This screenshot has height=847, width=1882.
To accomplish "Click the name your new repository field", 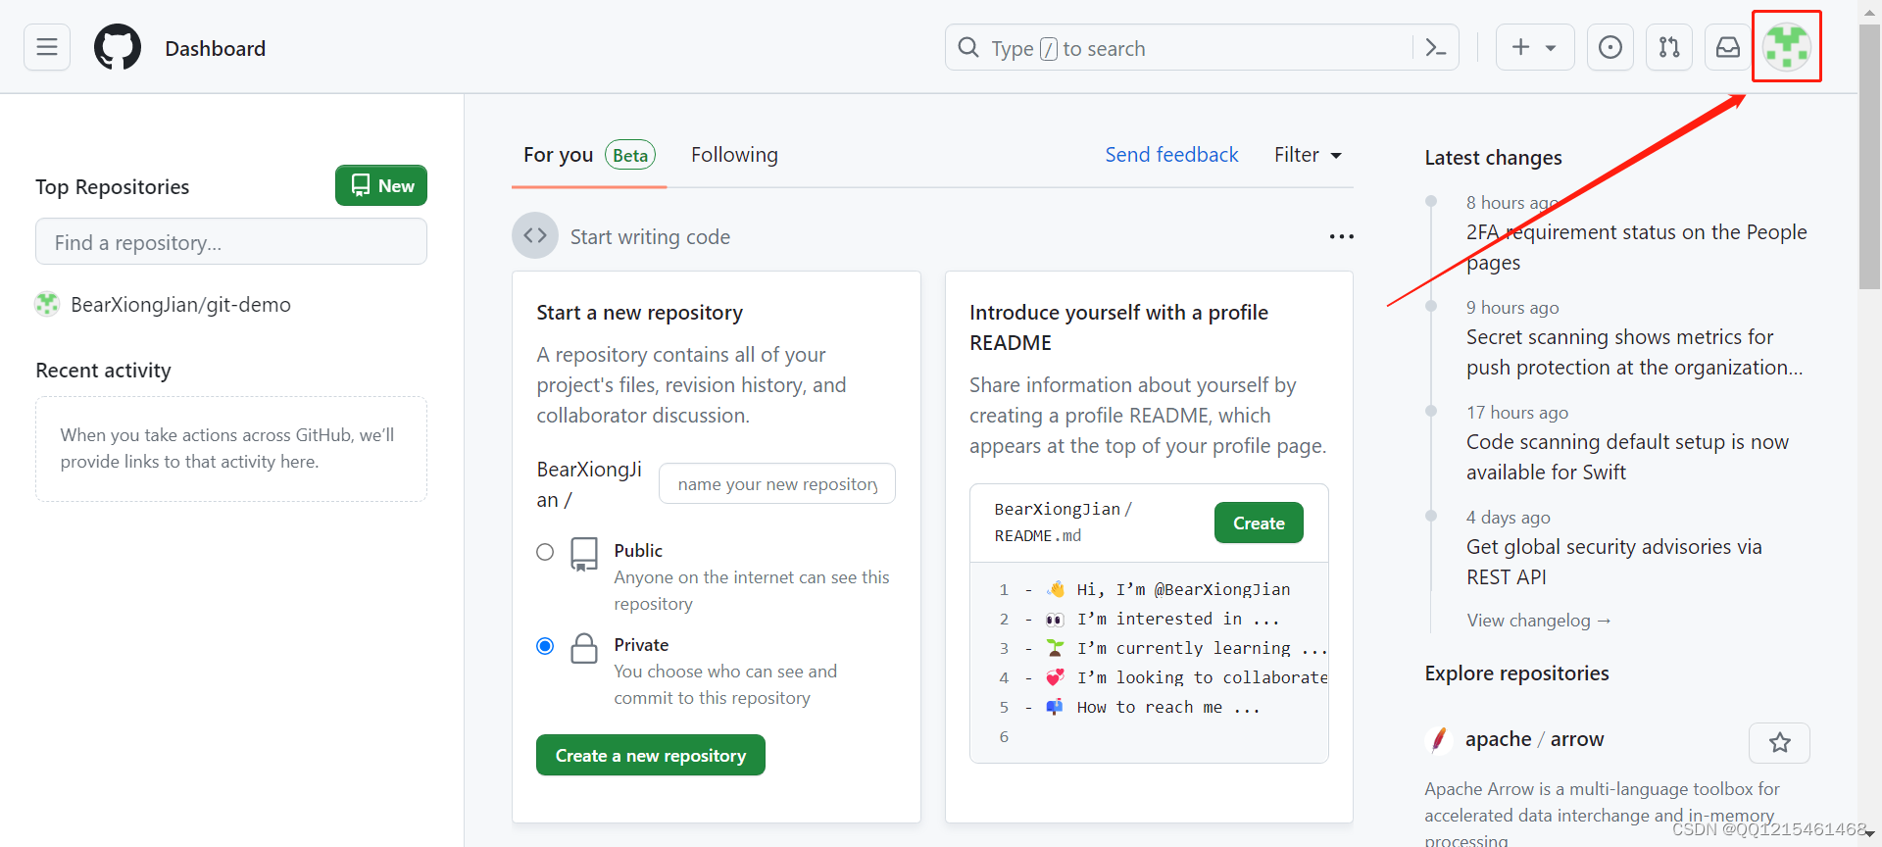I will tap(777, 483).
